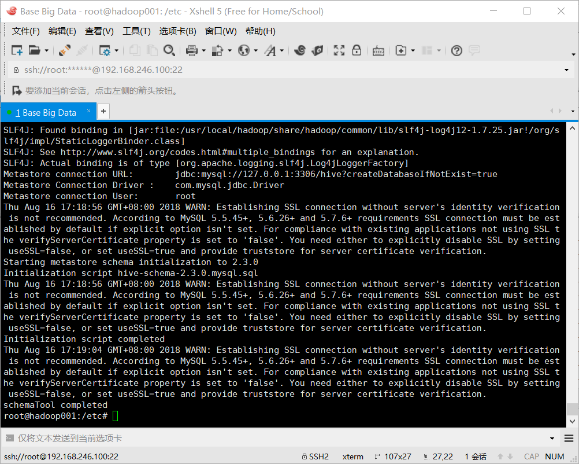579x464 pixels.
Task: Click the Font icon
Action: [x=270, y=50]
